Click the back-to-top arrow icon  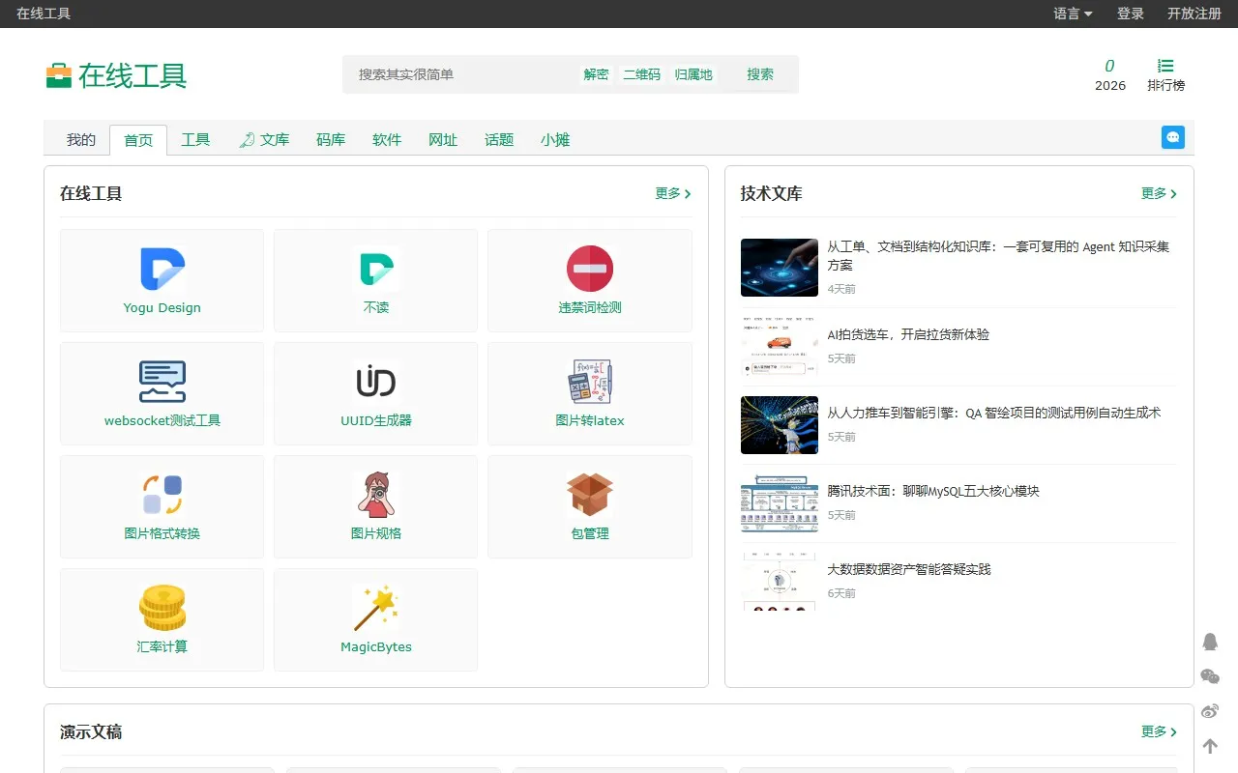(x=1210, y=746)
